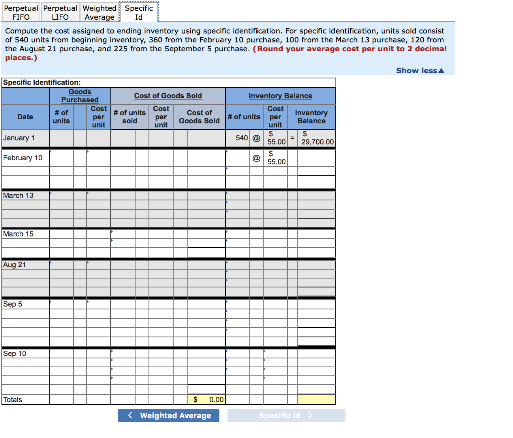Screen dimensions: 513x438
Task: Click the Goods Purchased header
Action: 80,96
